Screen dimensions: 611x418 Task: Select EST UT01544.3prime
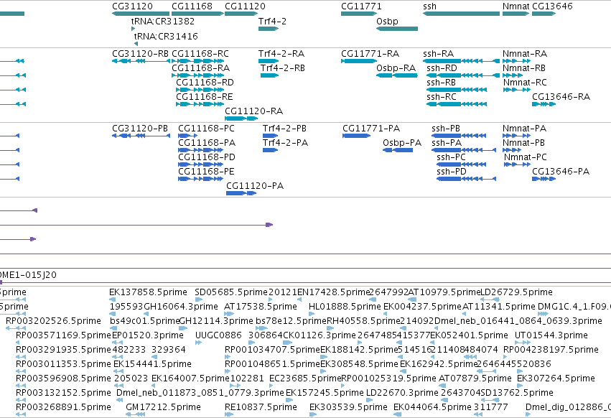coord(551,335)
